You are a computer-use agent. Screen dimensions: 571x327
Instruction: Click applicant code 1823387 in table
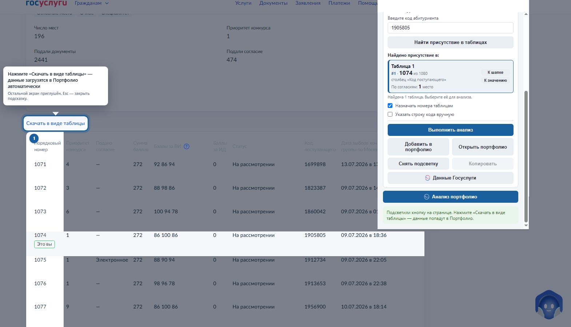tap(315, 188)
